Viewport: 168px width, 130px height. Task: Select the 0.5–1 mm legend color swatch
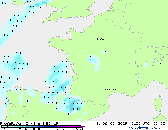click(11, 127)
